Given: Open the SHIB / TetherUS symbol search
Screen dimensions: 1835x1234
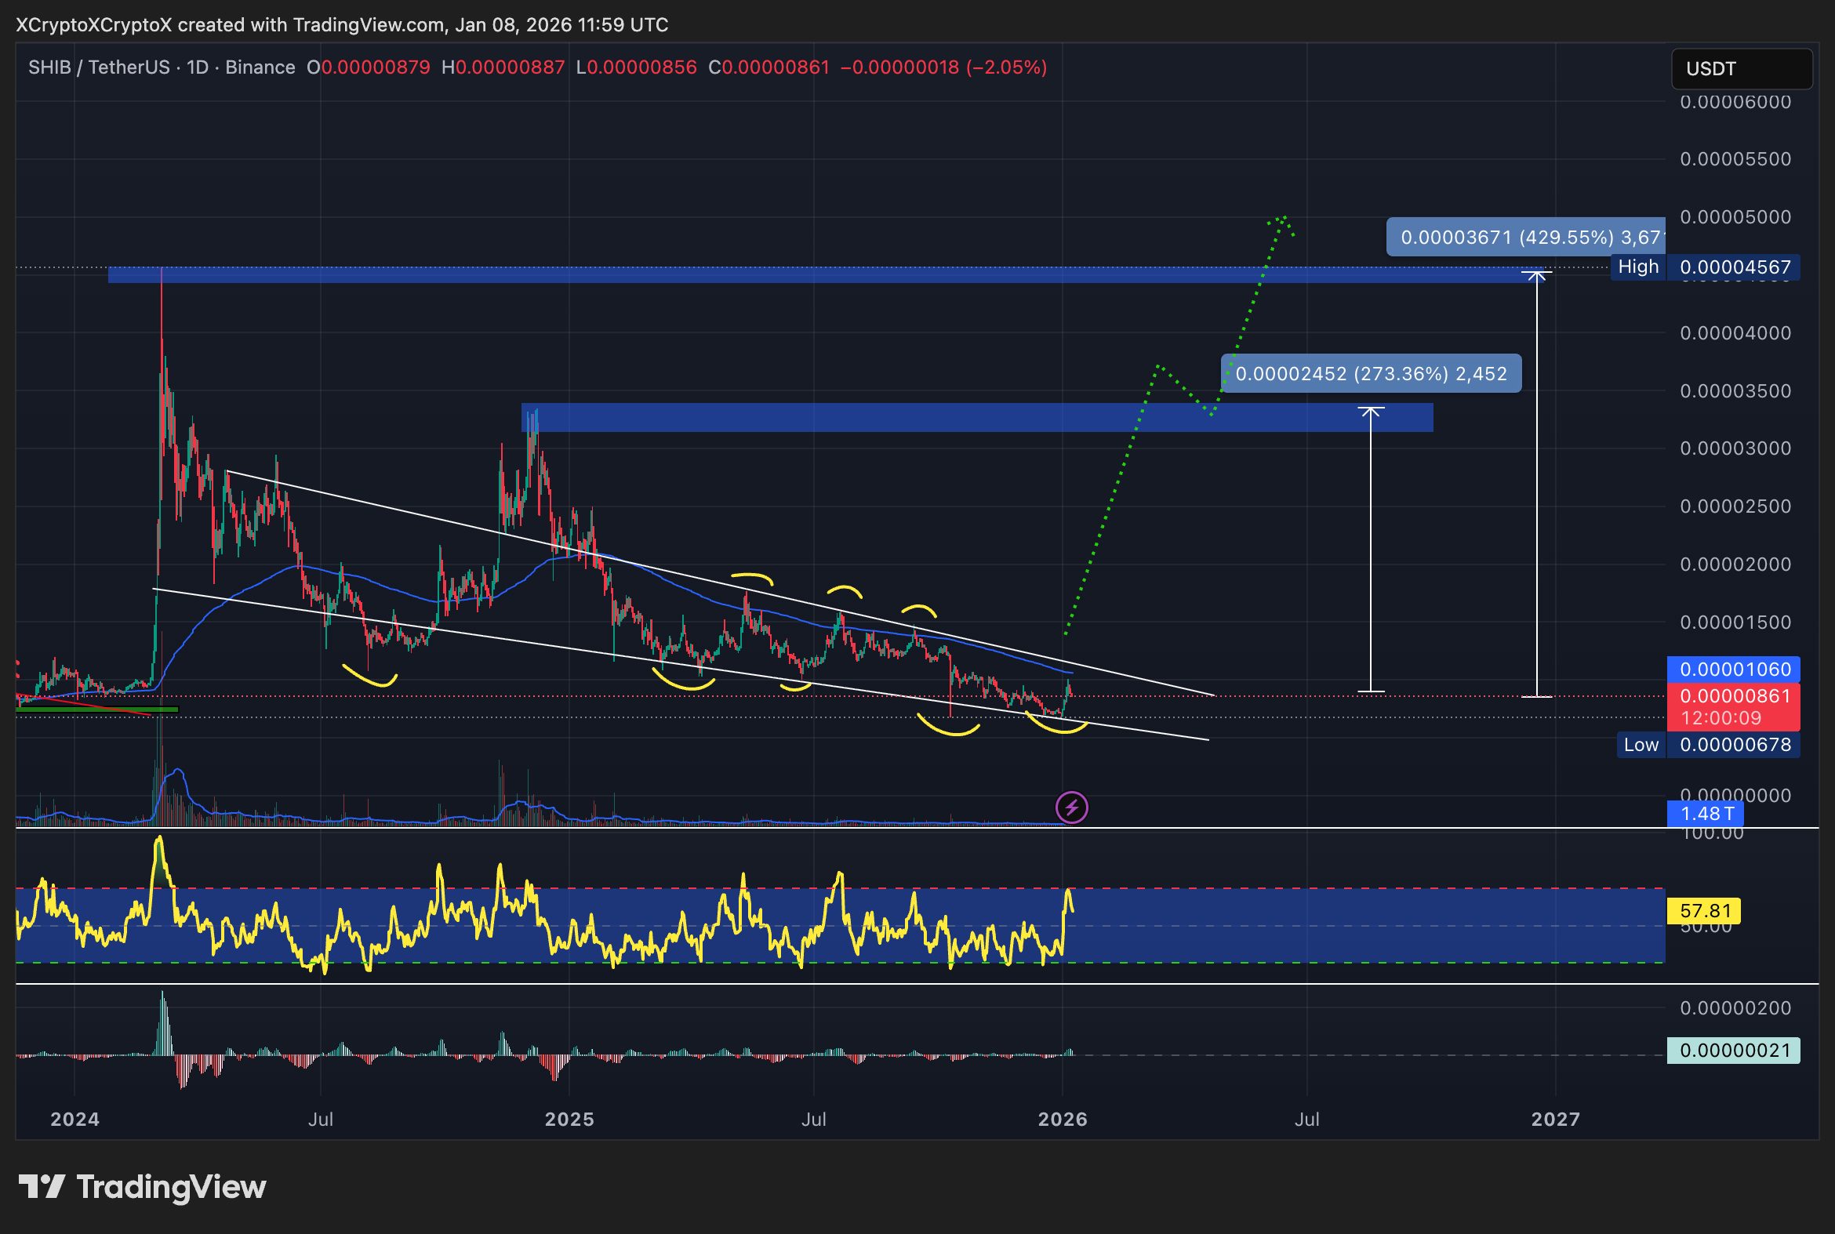Looking at the screenshot, I should [x=103, y=67].
